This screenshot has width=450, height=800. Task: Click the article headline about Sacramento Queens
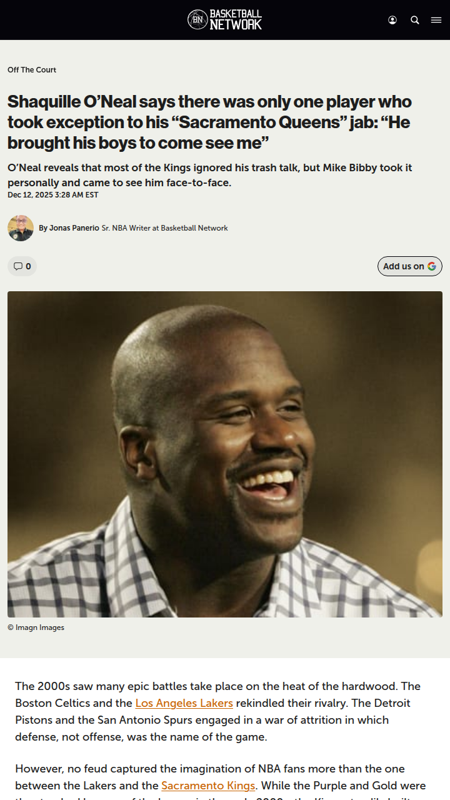209,122
